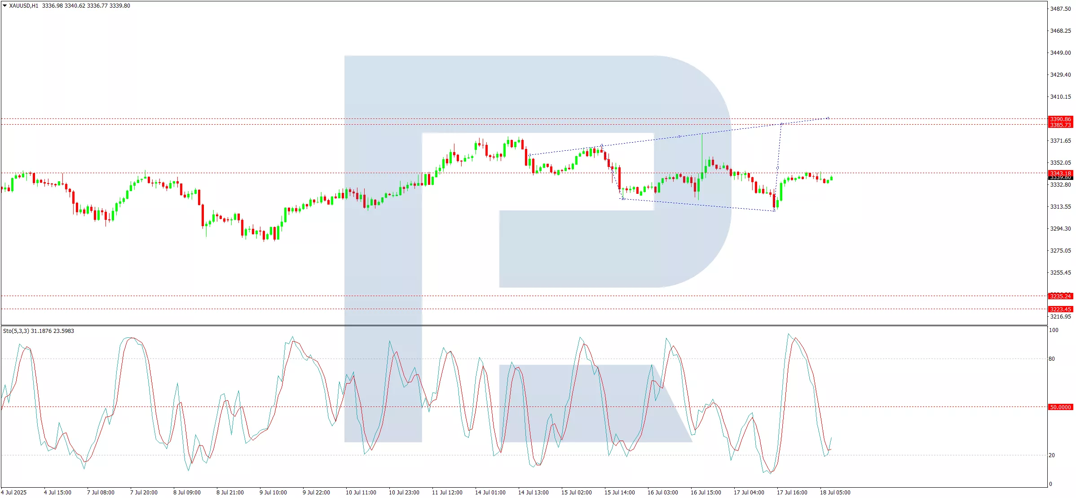
Task: Click the 3487.50 price scale value
Action: point(1060,9)
